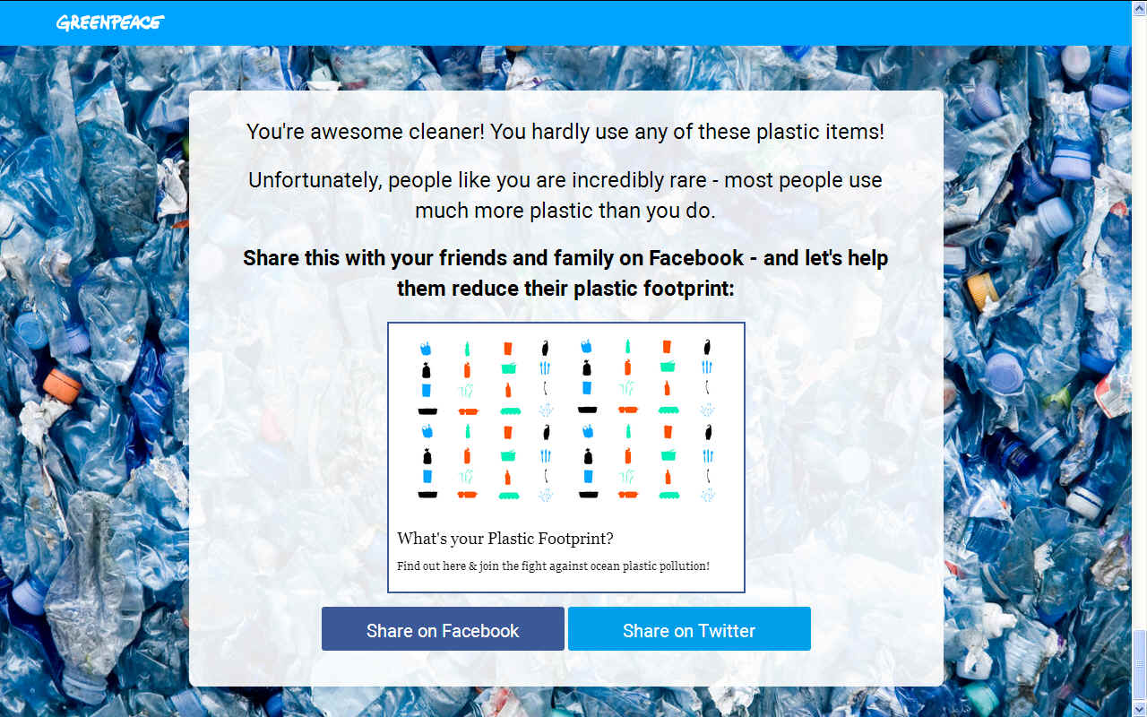
Task: Click the plastic items share preview image
Action: 566,421
